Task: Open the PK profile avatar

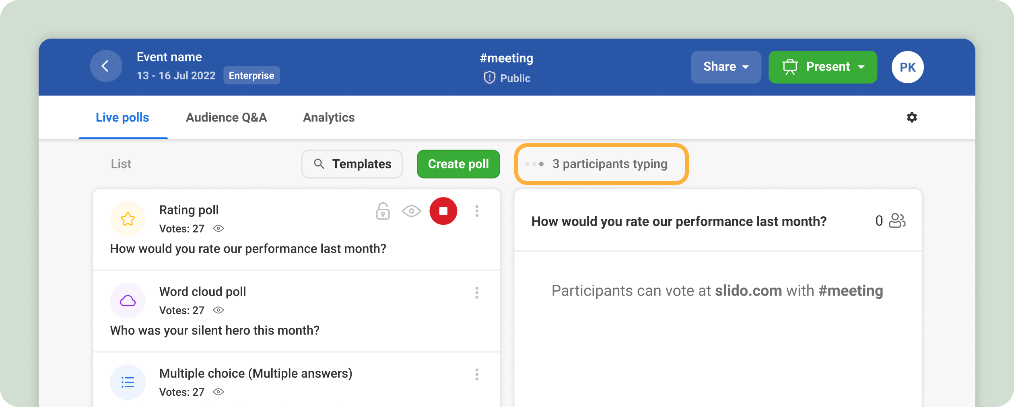Action: tap(907, 67)
